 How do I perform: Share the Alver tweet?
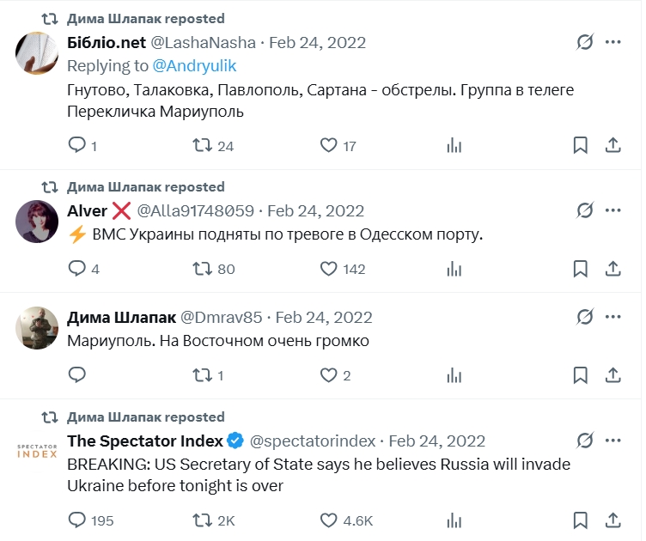point(613,269)
